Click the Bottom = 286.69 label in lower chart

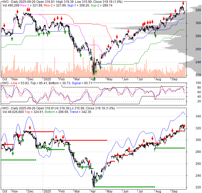56,112
